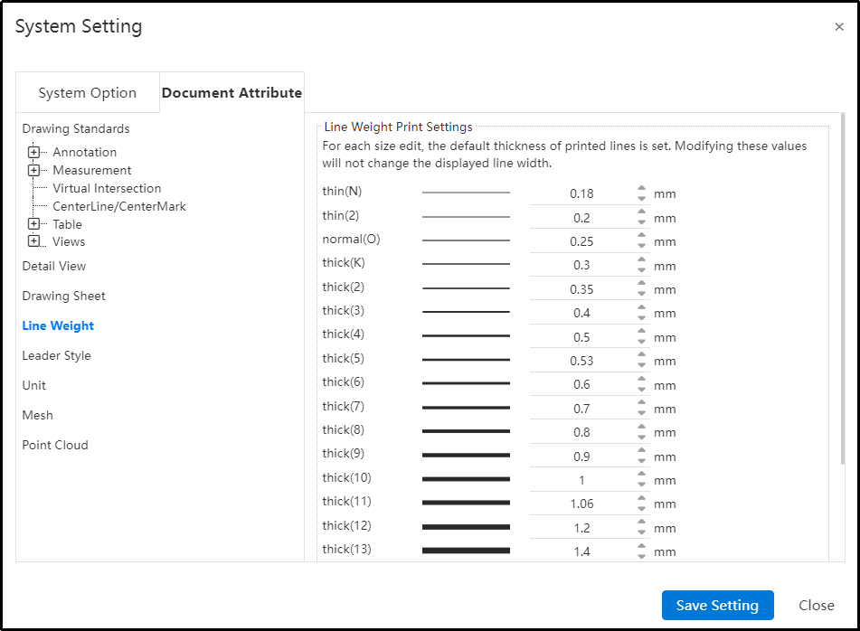
Task: Decrease thick(8) thickness with down arrow
Action: tap(642, 438)
